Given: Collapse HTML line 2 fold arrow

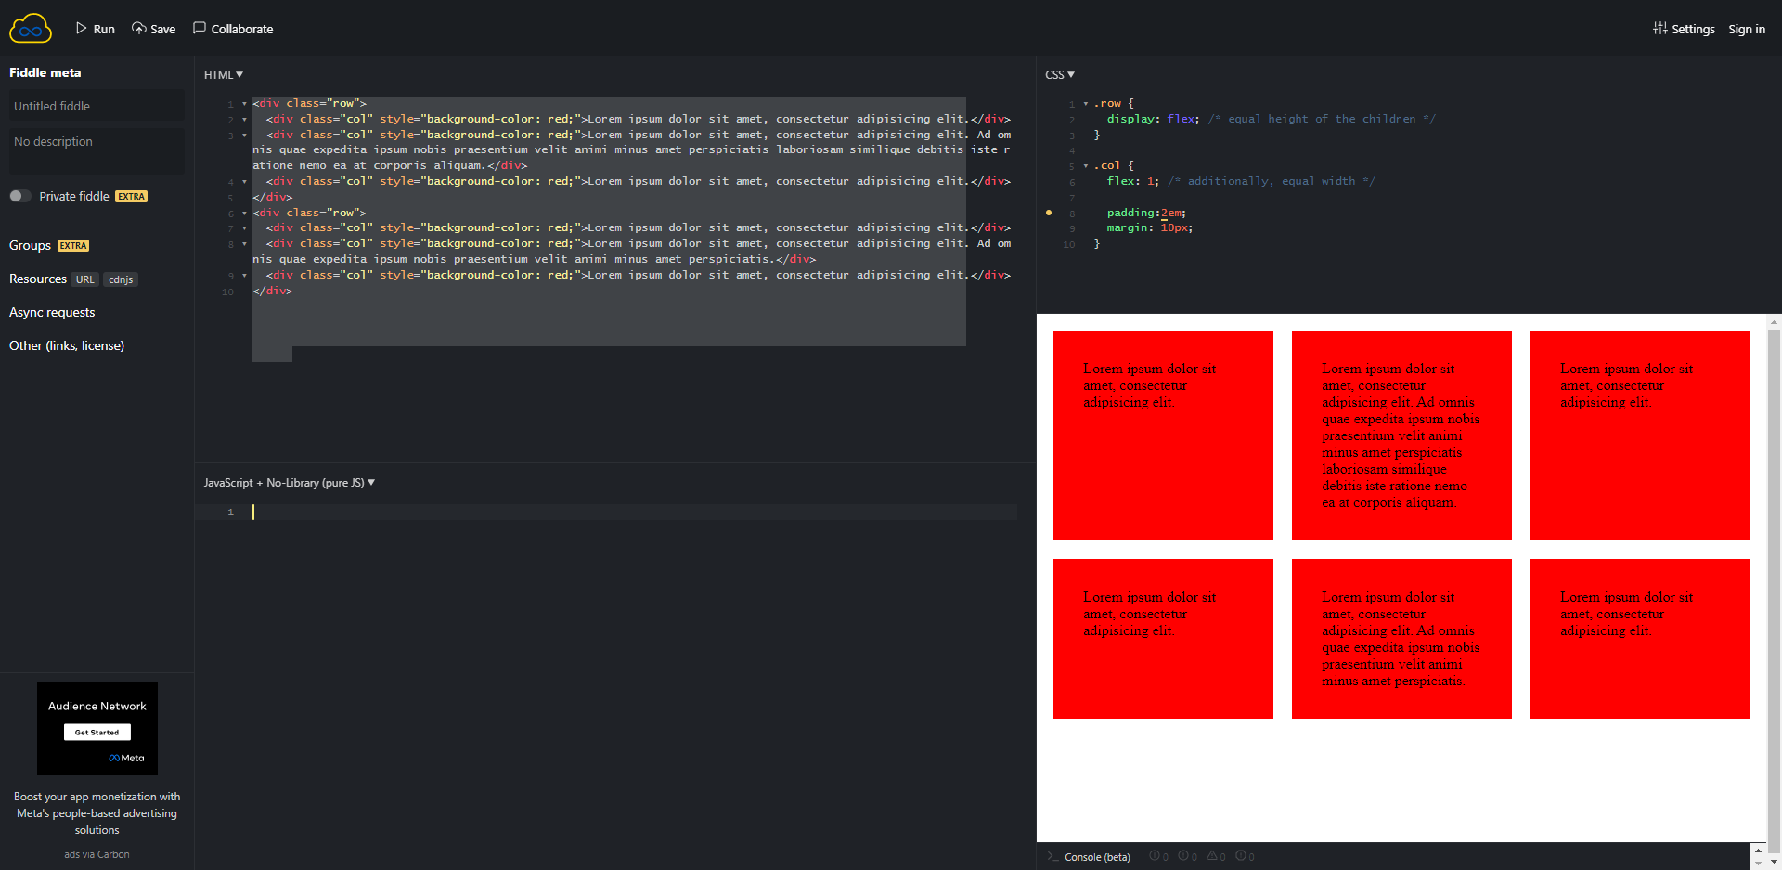Looking at the screenshot, I should click(244, 119).
